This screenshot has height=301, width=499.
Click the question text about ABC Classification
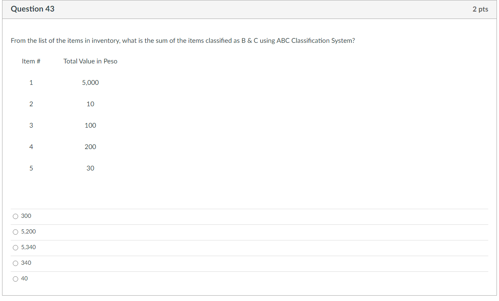[x=183, y=40]
